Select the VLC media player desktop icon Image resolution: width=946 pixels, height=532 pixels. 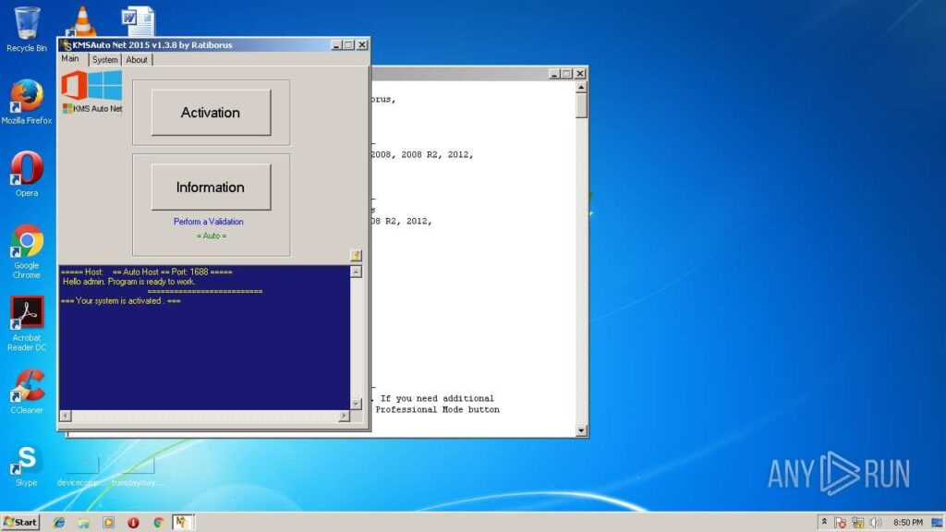click(x=82, y=22)
